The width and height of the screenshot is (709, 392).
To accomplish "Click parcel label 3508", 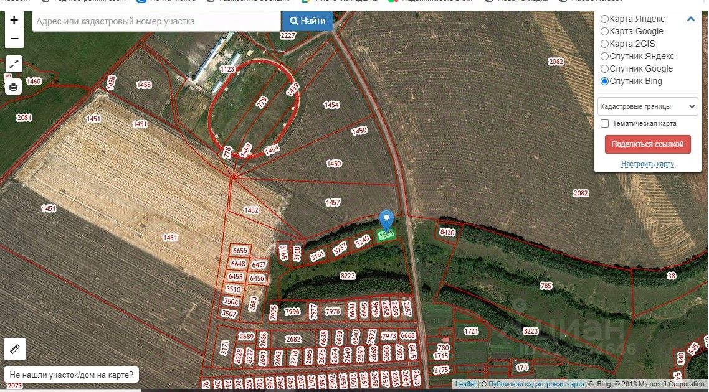I will coord(231,301).
